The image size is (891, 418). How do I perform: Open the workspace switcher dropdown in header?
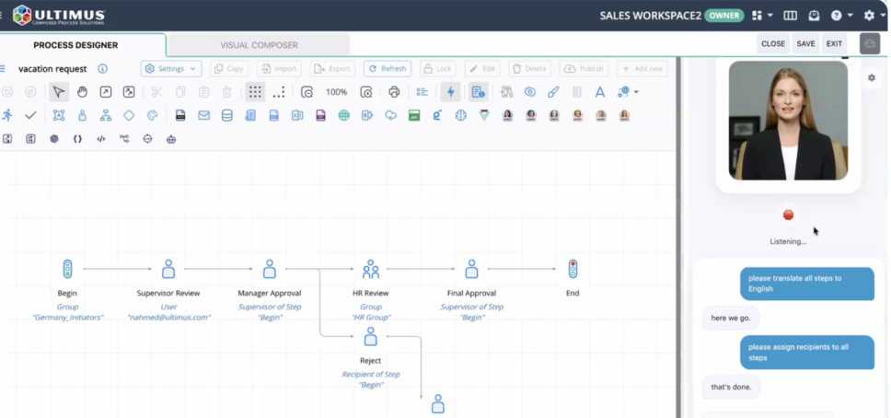(762, 16)
